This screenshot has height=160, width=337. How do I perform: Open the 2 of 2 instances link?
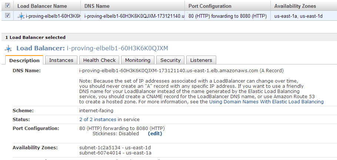(98, 119)
